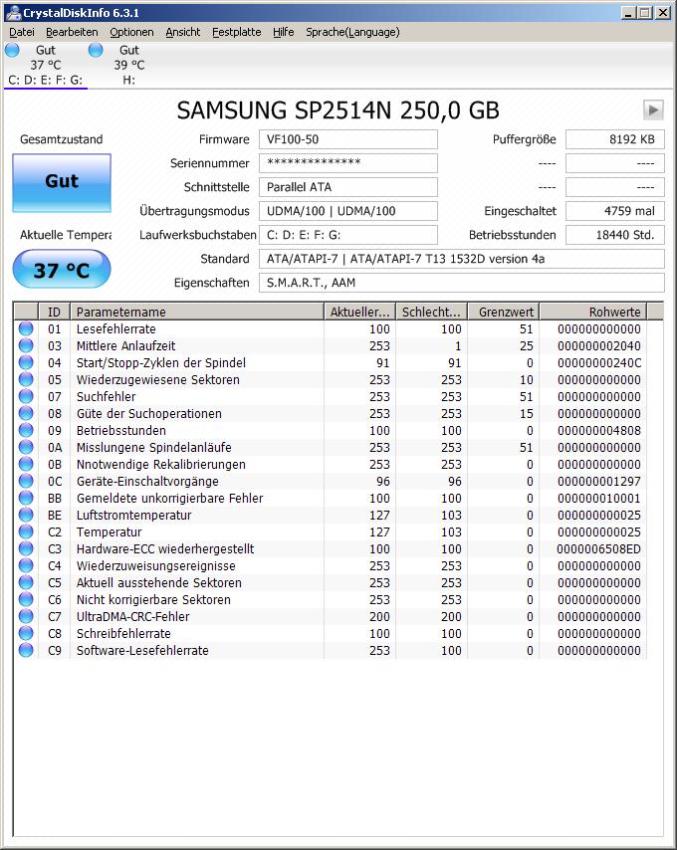This screenshot has height=850, width=677.
Task: Click the masked Seriennummer field
Action: [348, 163]
